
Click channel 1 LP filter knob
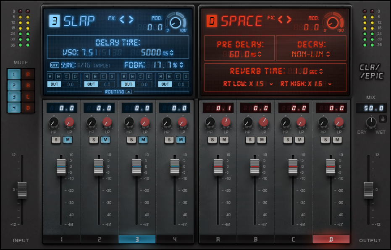pos(69,122)
